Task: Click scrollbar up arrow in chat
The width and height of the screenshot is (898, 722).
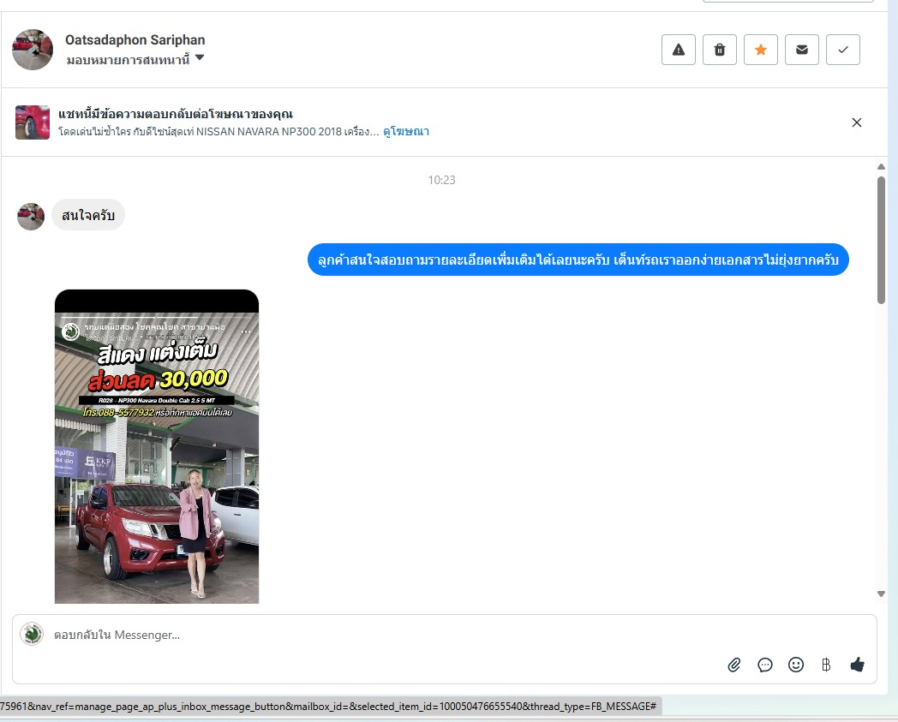Action: click(882, 167)
